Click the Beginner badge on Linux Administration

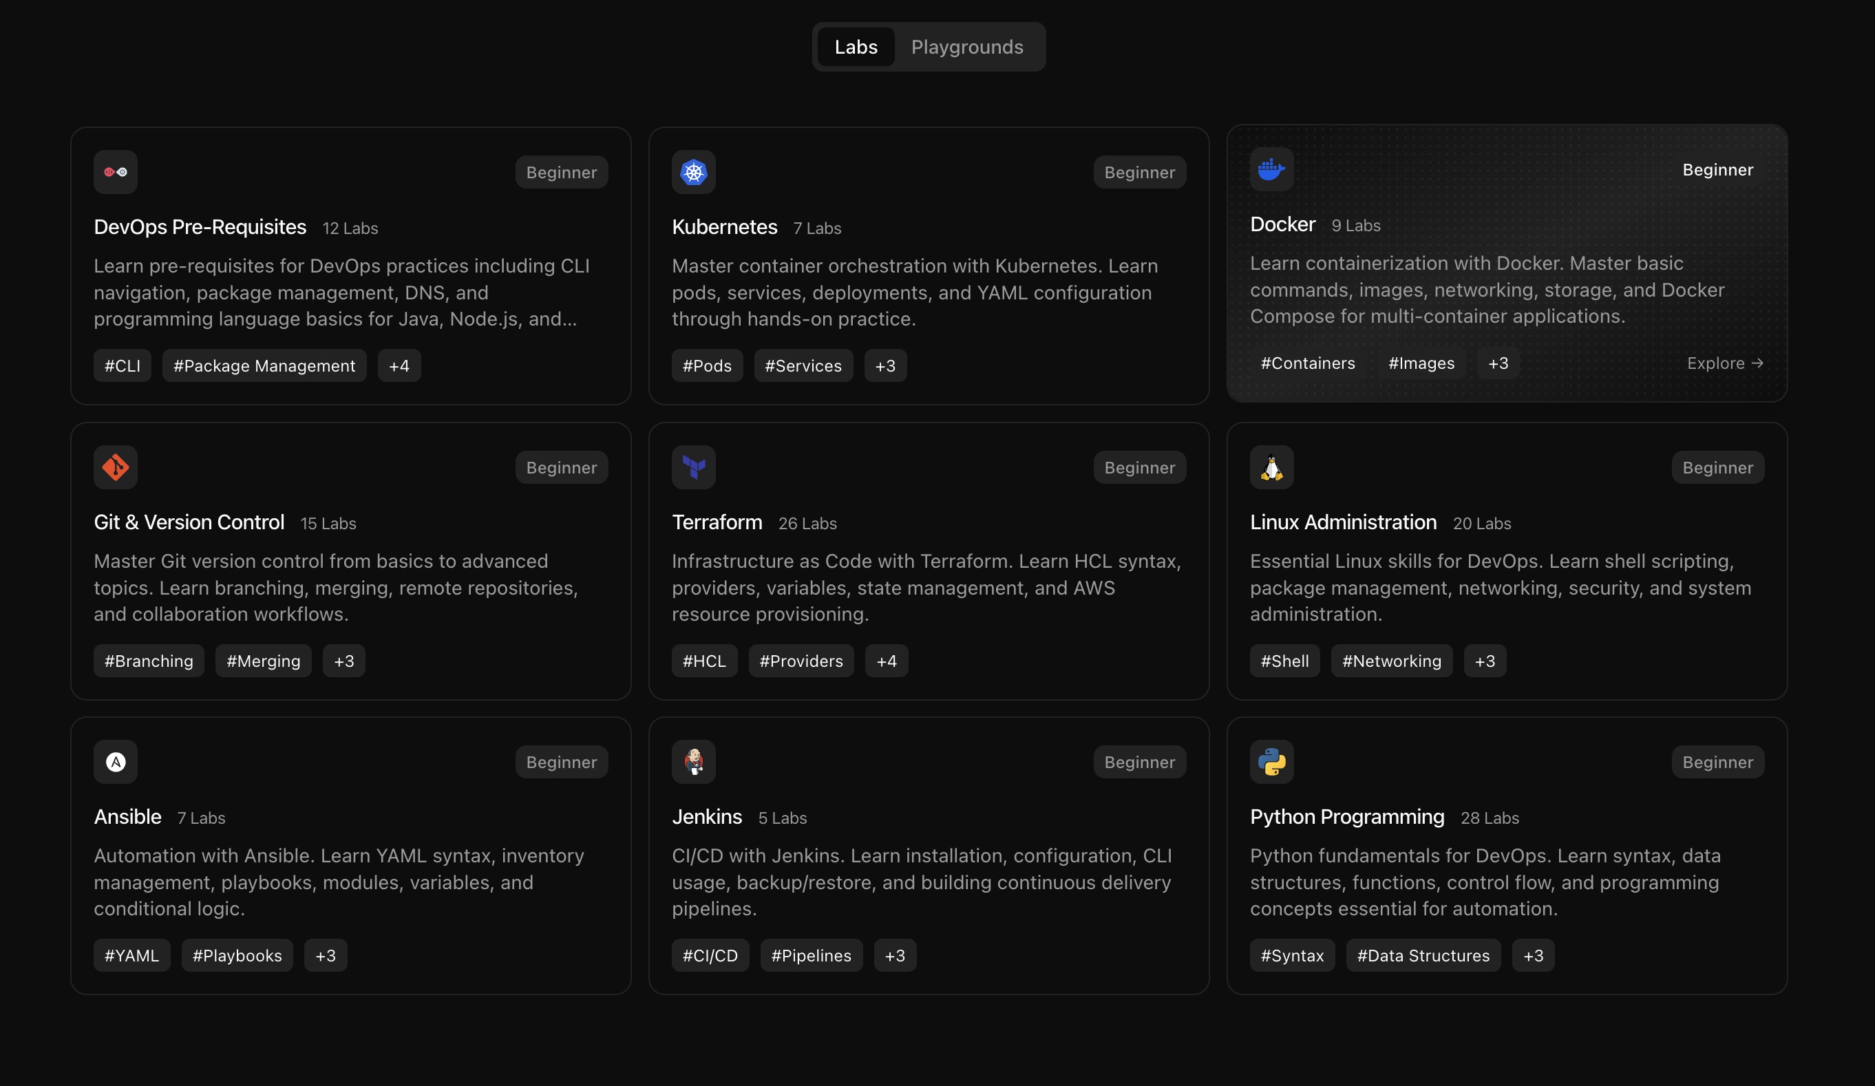[x=1717, y=467]
